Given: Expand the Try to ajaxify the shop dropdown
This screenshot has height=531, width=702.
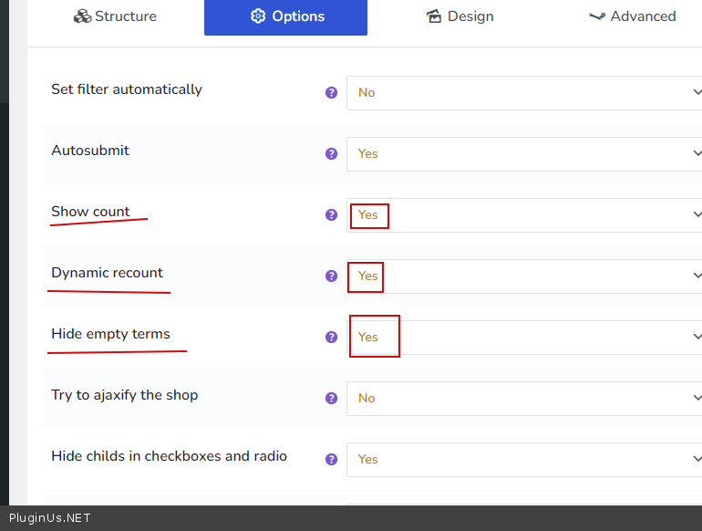Looking at the screenshot, I should pos(524,399).
